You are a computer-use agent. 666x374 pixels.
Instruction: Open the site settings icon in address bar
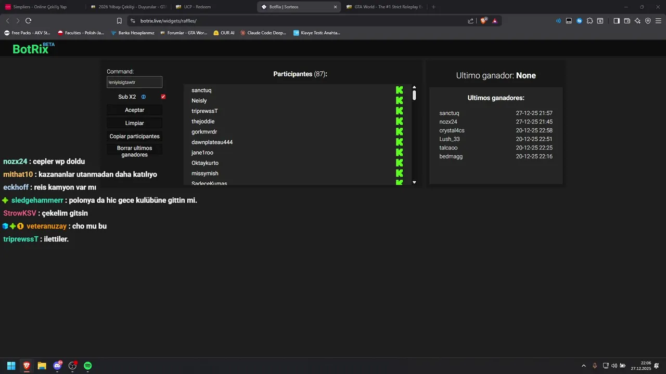point(133,21)
